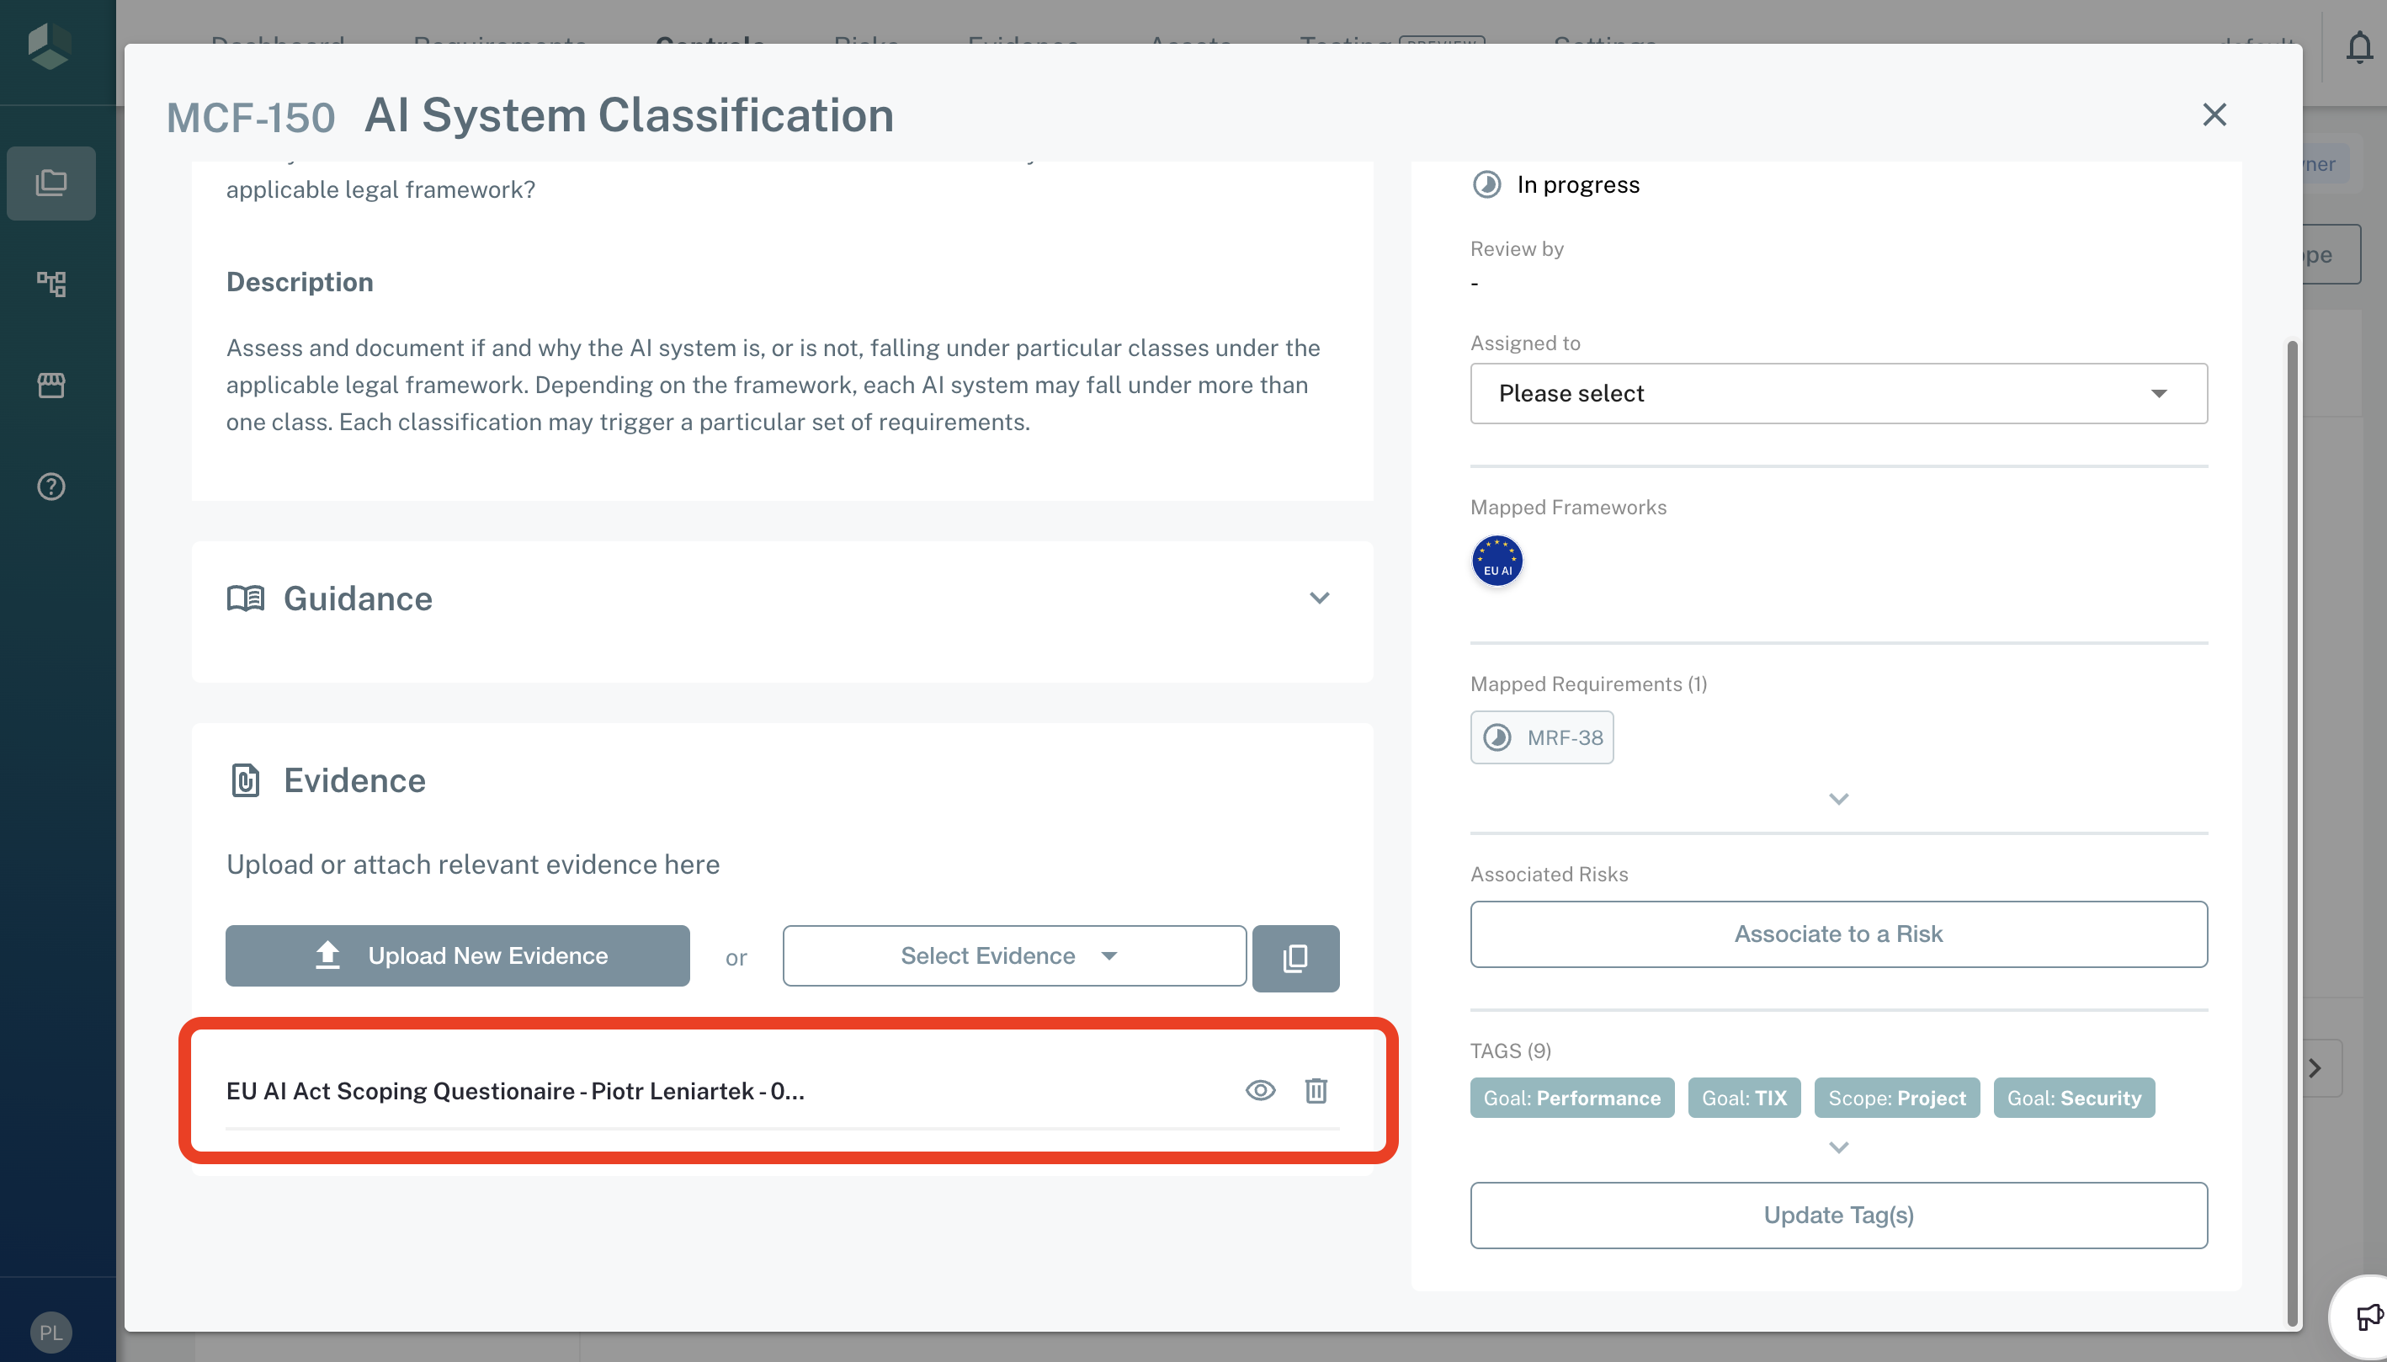Open the Assigned to dropdown
The image size is (2387, 1362).
coord(1838,394)
